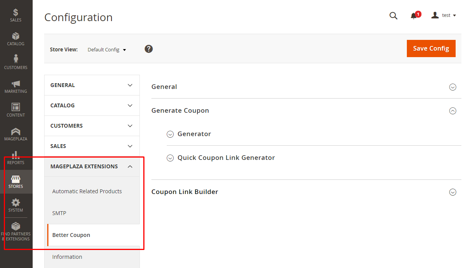The height and width of the screenshot is (268, 471).
Task: Collapse the Generate Coupon section
Action: 453,111
